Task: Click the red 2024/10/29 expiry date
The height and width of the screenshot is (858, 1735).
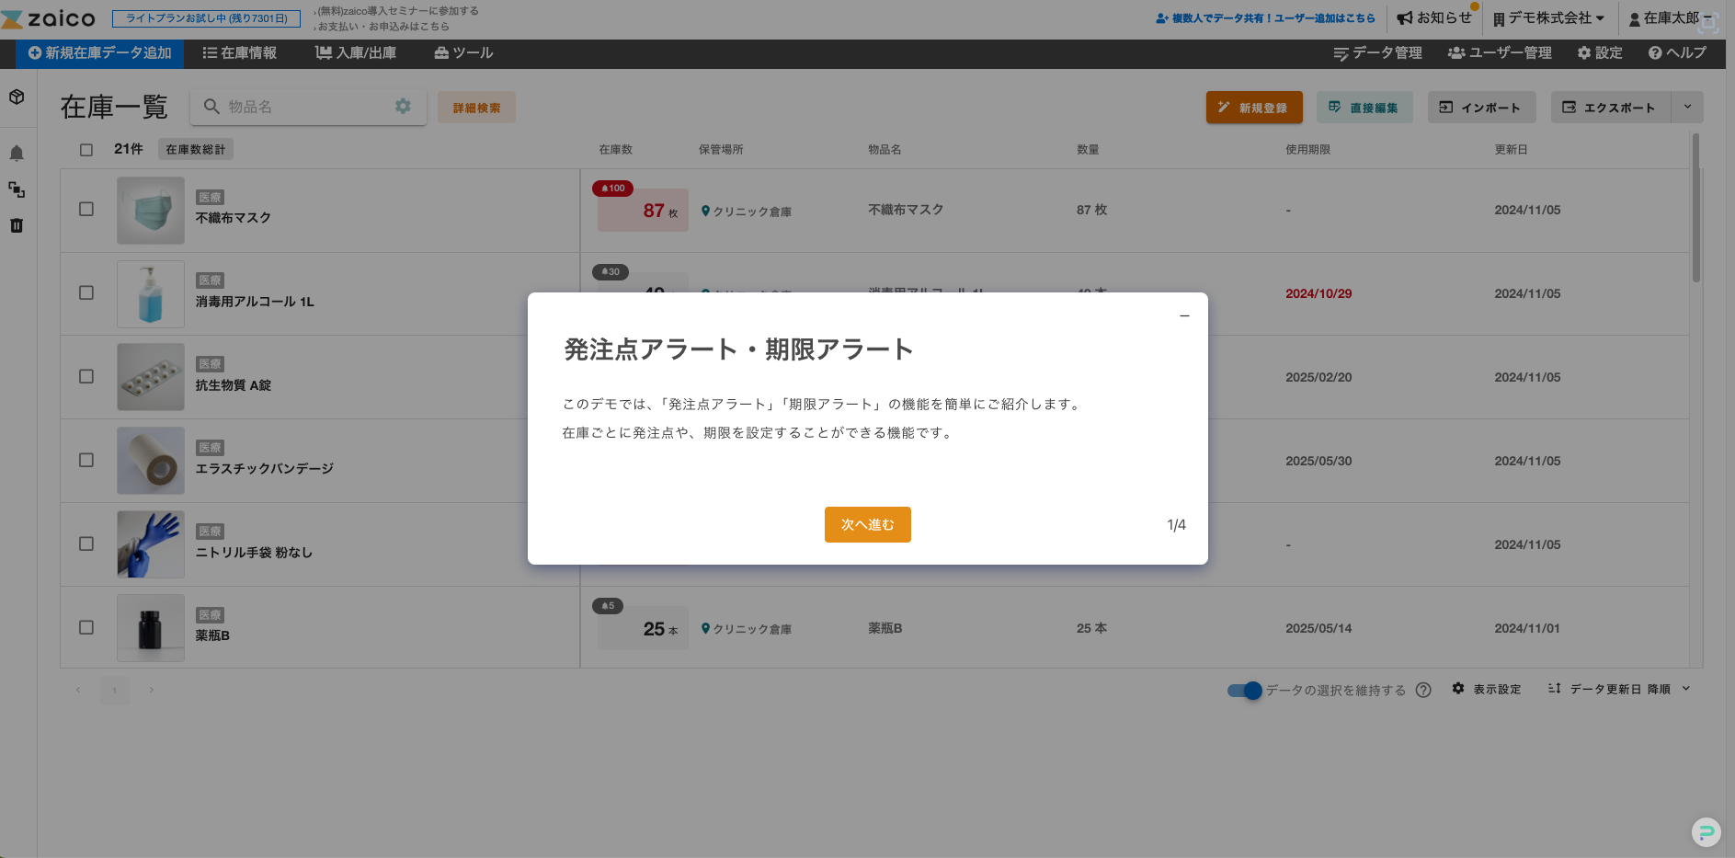Action: pos(1318,293)
